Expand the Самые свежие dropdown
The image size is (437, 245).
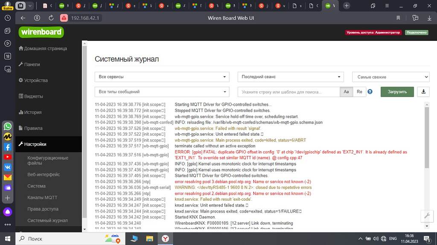tap(391, 77)
